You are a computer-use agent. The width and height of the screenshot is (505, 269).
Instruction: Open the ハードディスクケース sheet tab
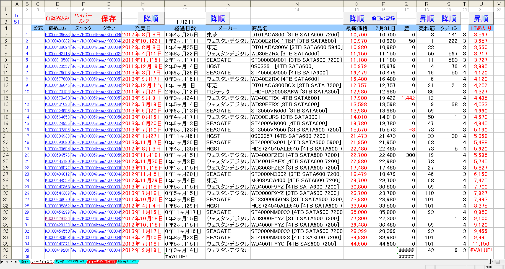[70, 262]
